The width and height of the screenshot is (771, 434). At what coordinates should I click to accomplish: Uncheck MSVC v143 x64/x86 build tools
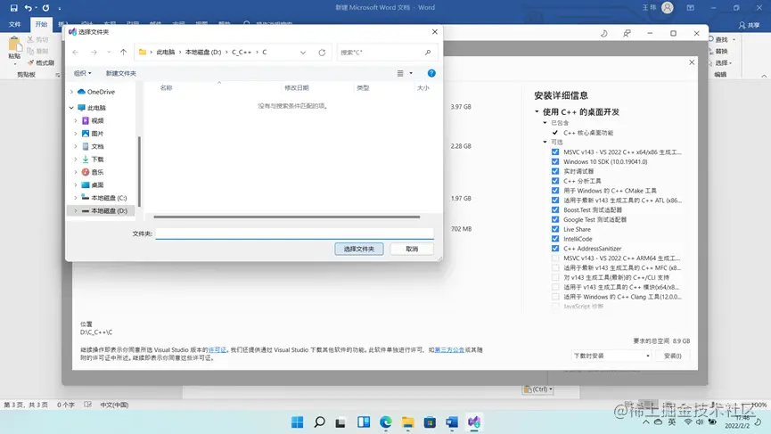[555, 151]
